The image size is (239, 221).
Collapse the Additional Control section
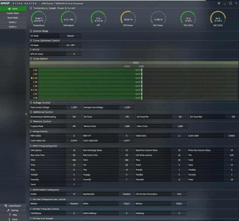(x=31, y=112)
